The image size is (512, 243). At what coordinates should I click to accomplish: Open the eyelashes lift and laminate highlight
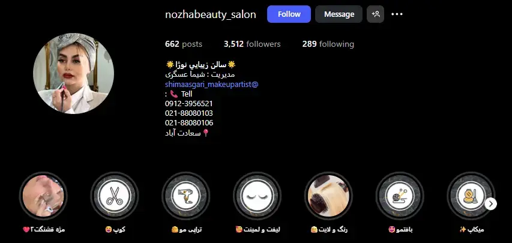[258, 196]
